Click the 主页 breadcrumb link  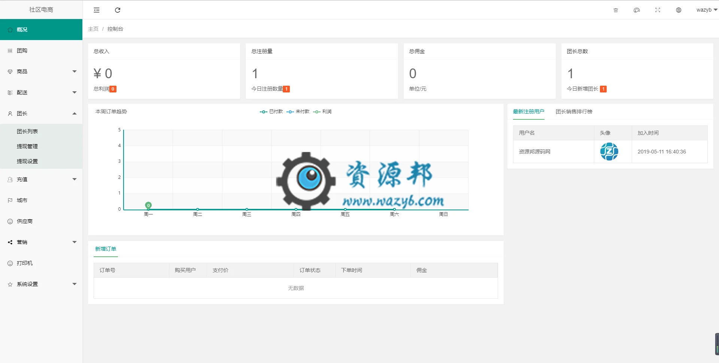click(93, 29)
